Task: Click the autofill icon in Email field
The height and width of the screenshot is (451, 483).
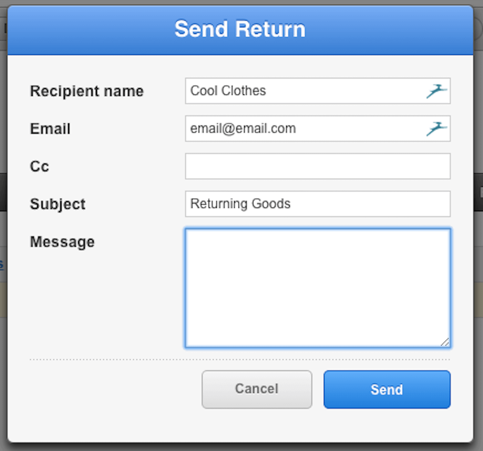Action: pyautogui.click(x=436, y=129)
